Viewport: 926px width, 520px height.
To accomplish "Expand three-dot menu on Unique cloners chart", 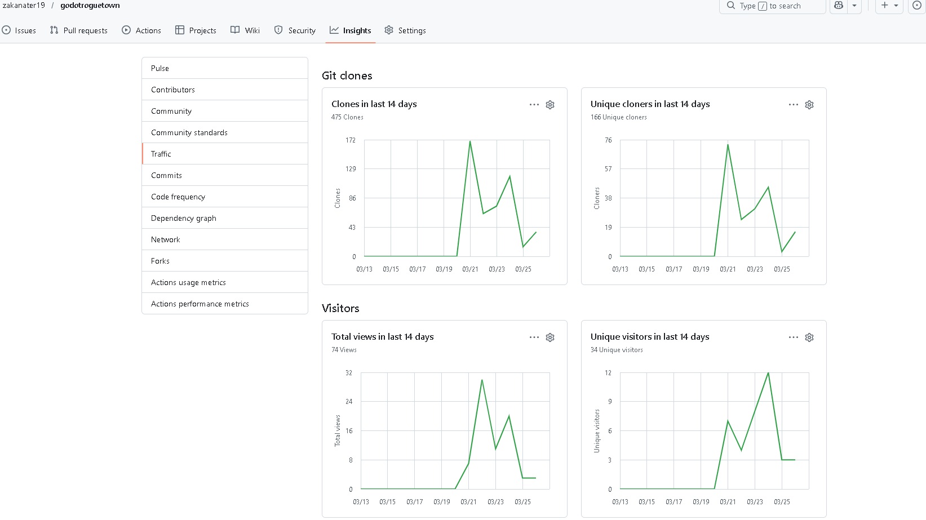I will (x=794, y=105).
